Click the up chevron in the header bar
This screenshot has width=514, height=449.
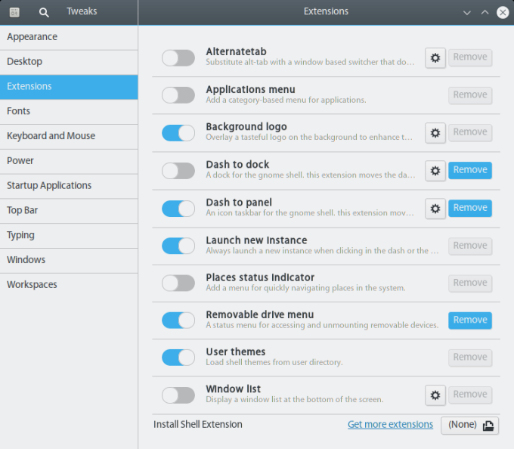pos(485,12)
